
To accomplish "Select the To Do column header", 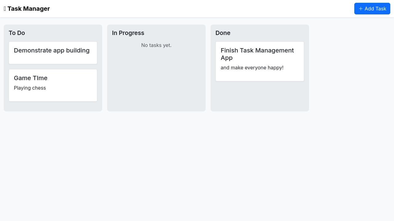I will pyautogui.click(x=17, y=33).
